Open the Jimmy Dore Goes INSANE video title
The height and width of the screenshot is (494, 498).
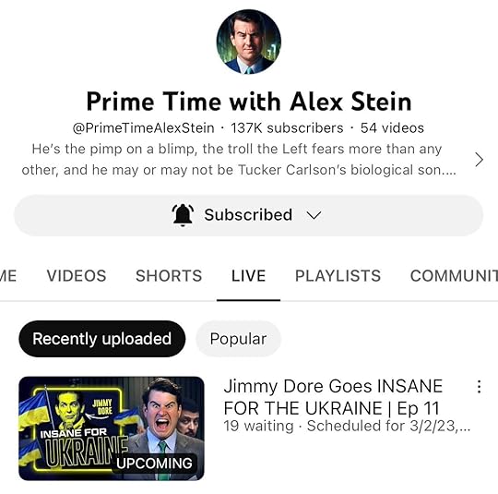tap(333, 397)
